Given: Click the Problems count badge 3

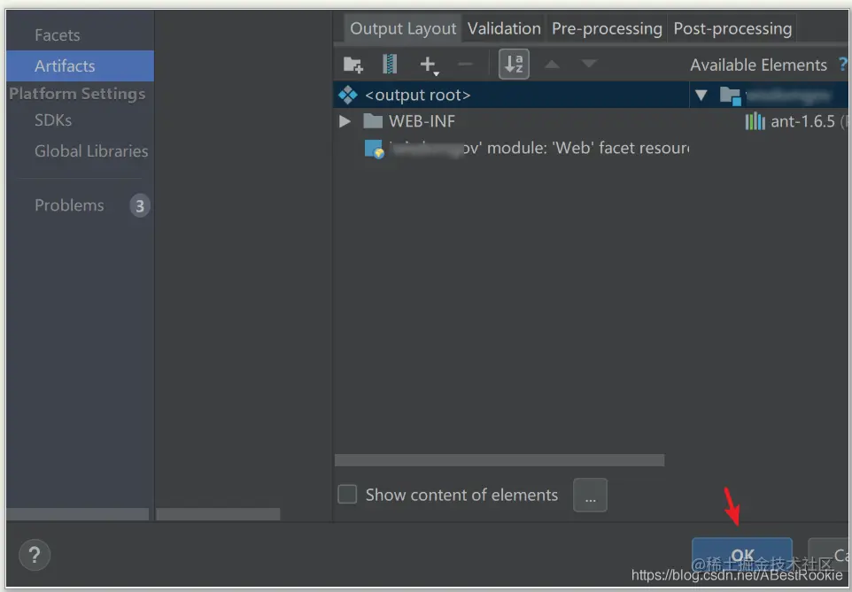Looking at the screenshot, I should coord(140,206).
